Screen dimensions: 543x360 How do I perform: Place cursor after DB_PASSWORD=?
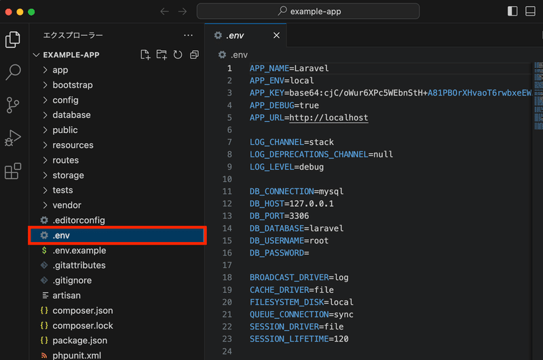tap(310, 253)
